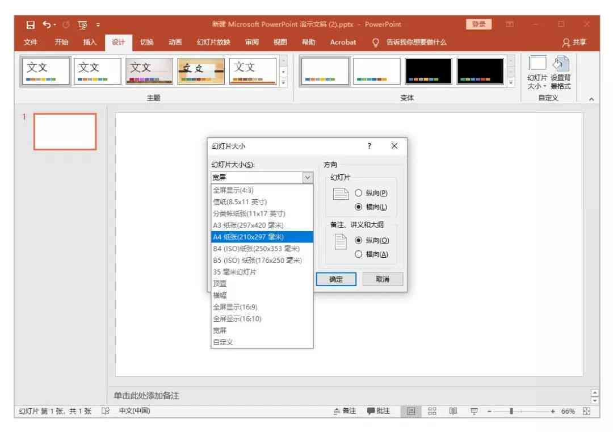Image resolution: width=613 pixels, height=432 pixels.
Task: Switch to the 插入 tab
Action: (x=90, y=42)
